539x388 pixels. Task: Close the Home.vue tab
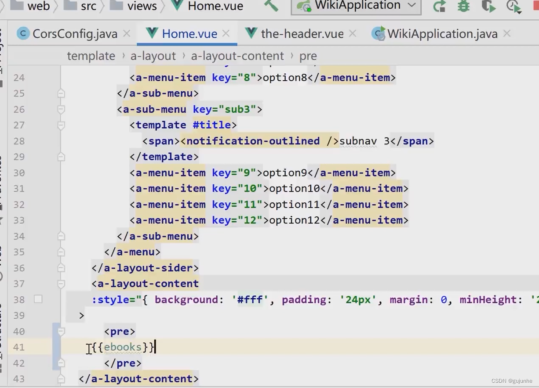coord(226,33)
